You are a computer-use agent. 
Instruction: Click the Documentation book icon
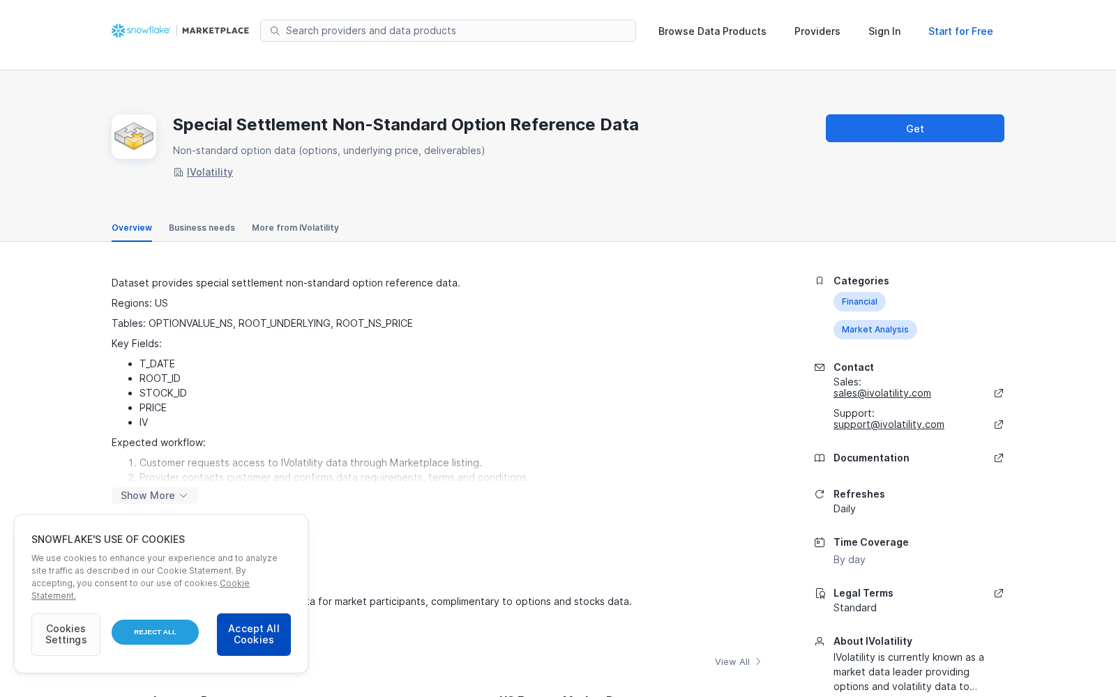pyautogui.click(x=820, y=458)
